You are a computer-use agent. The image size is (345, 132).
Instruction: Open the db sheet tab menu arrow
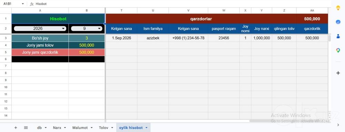pyautogui.click(x=46, y=128)
